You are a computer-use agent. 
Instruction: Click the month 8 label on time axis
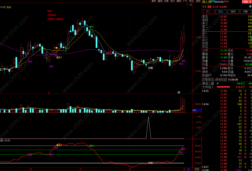coord(130,169)
